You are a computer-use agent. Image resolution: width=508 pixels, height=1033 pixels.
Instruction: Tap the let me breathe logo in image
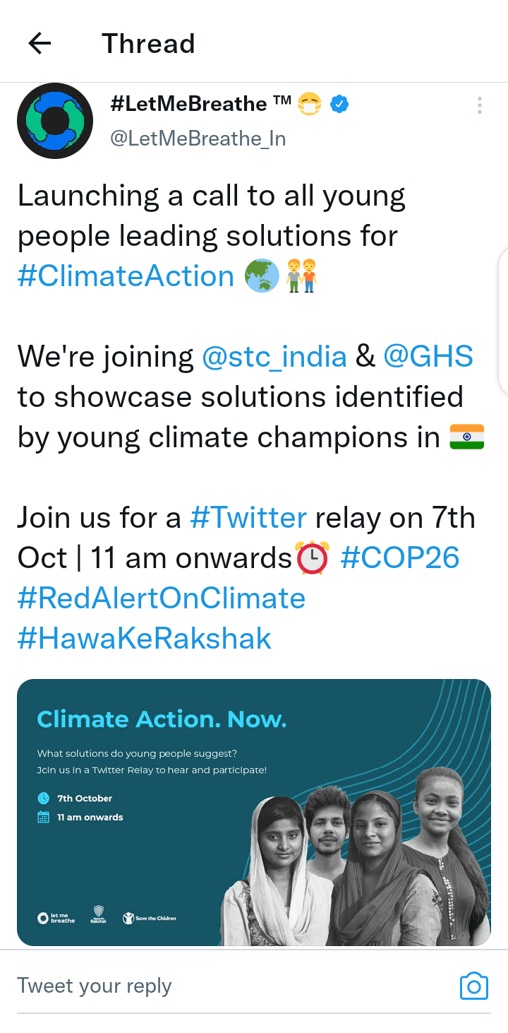(56, 918)
